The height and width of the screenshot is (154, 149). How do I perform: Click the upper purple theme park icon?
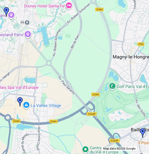point(11,15)
